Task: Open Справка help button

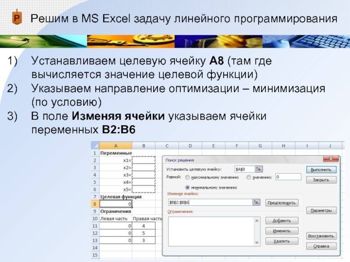Action: tap(321, 246)
